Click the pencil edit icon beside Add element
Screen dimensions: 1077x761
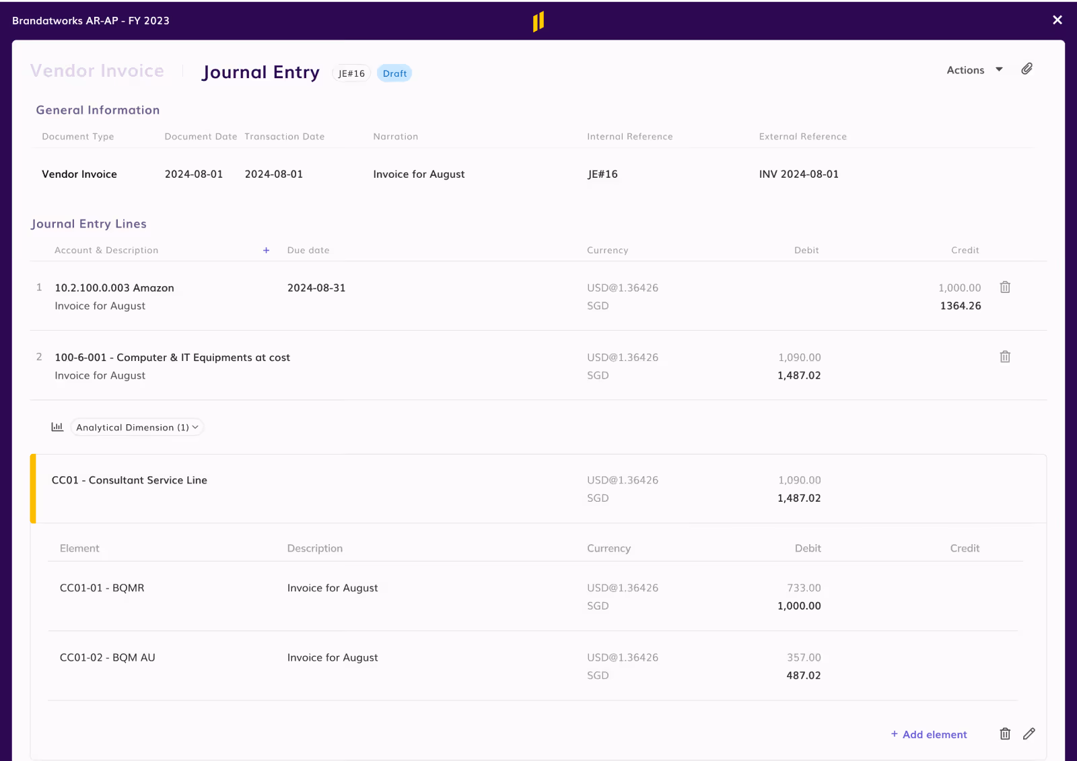pyautogui.click(x=1029, y=734)
